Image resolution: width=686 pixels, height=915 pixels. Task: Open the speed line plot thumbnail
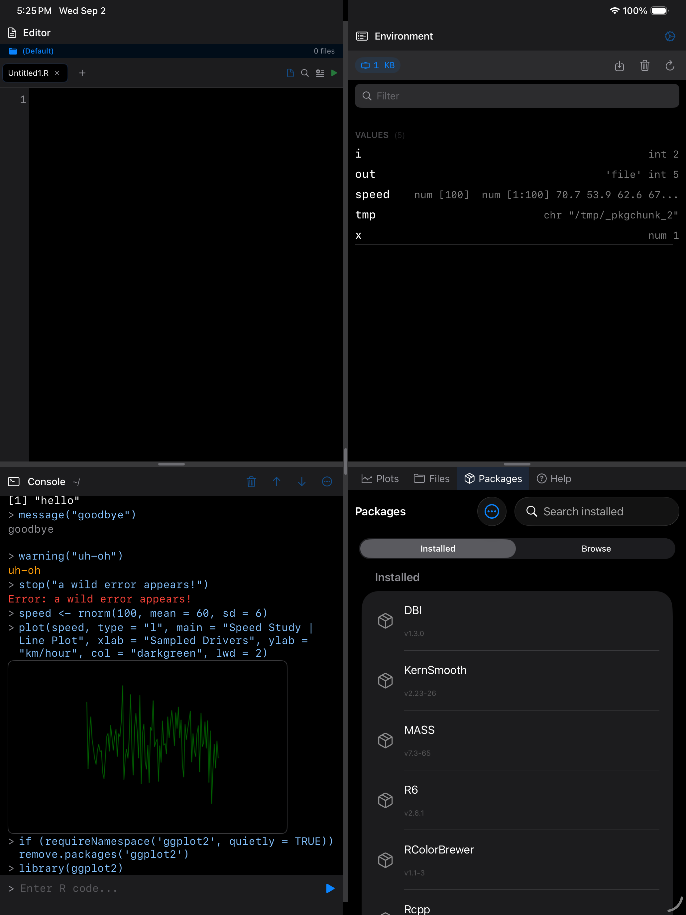click(x=148, y=747)
